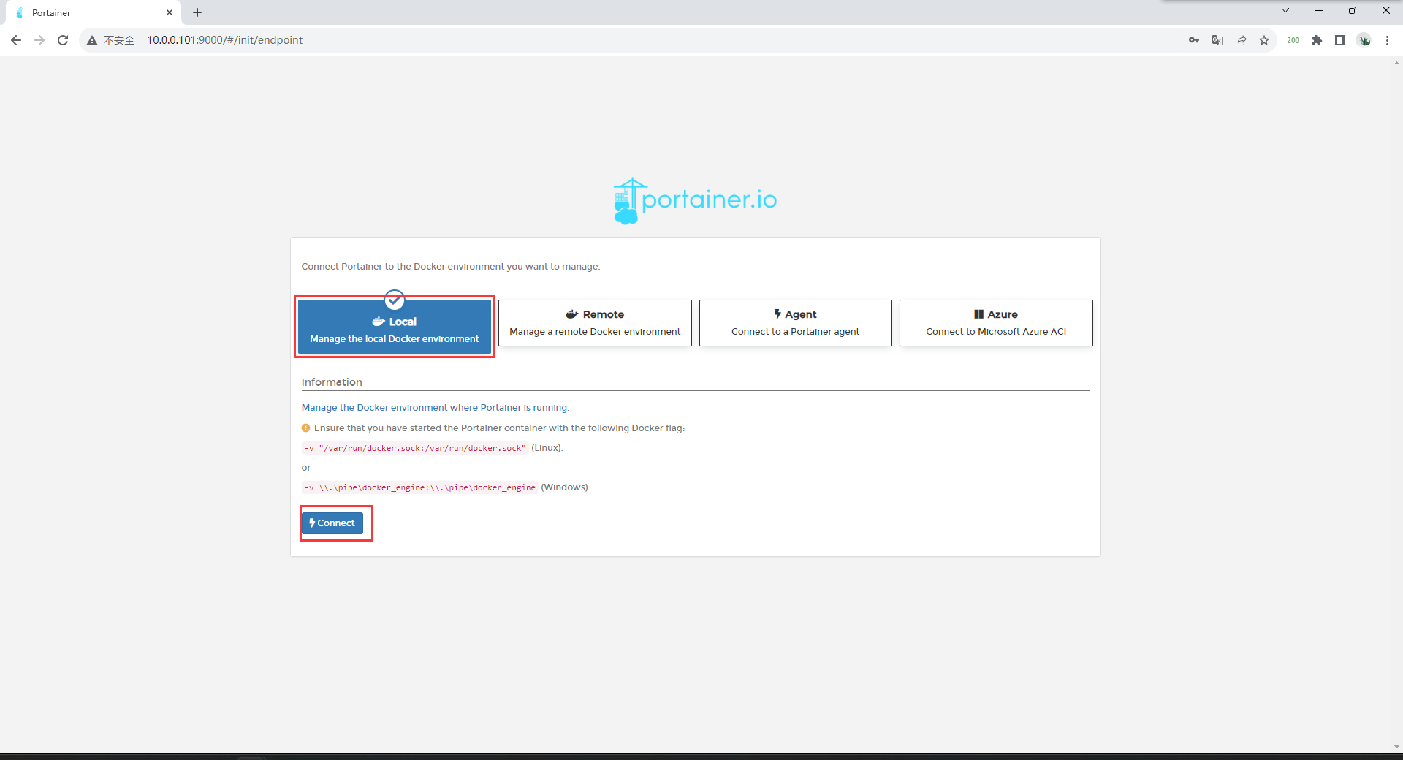1403x760 pixels.
Task: Click the orange warning info icon
Action: pos(306,428)
